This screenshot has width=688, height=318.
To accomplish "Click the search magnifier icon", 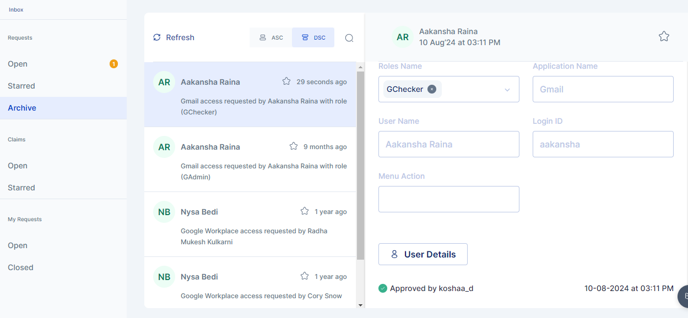I will [x=349, y=38].
